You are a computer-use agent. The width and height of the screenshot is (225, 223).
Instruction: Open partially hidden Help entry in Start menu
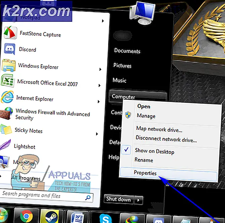114,157
